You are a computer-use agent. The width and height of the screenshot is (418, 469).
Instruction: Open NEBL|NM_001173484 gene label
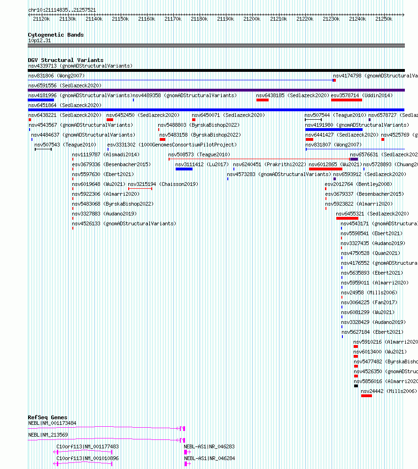(52, 423)
